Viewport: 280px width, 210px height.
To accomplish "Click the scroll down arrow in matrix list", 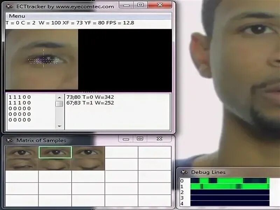I will tap(59, 126).
